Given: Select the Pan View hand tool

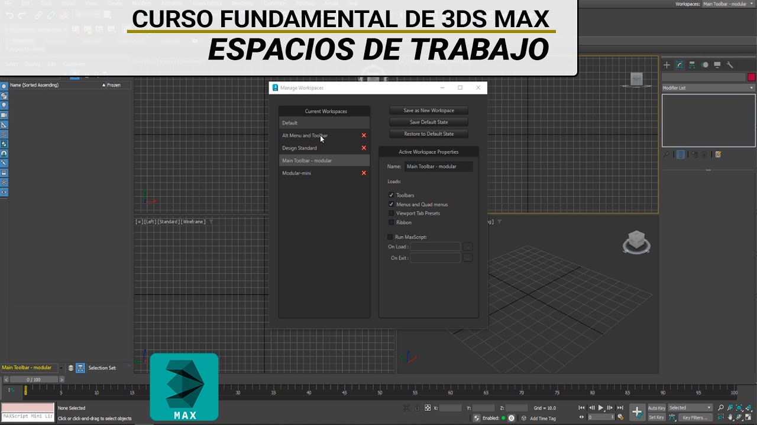Looking at the screenshot, I should tap(730, 417).
